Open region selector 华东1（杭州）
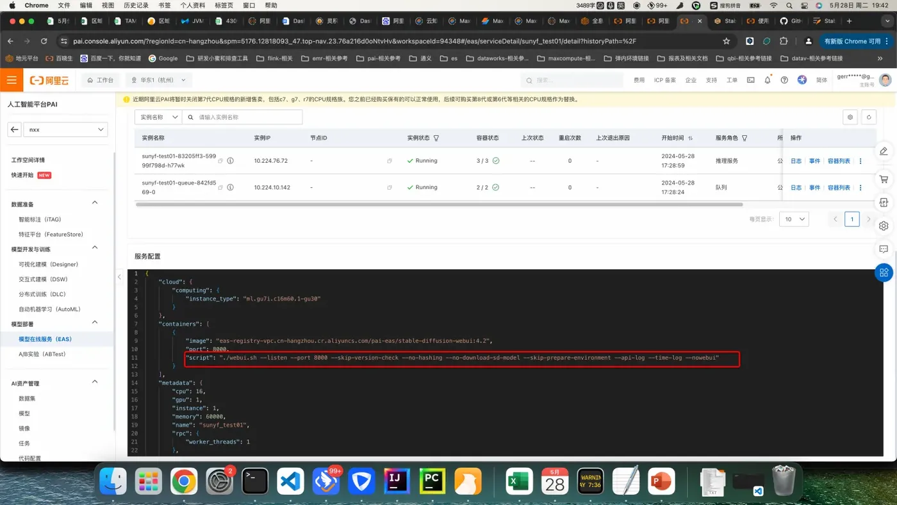Viewport: 897px width, 505px height. coord(158,80)
